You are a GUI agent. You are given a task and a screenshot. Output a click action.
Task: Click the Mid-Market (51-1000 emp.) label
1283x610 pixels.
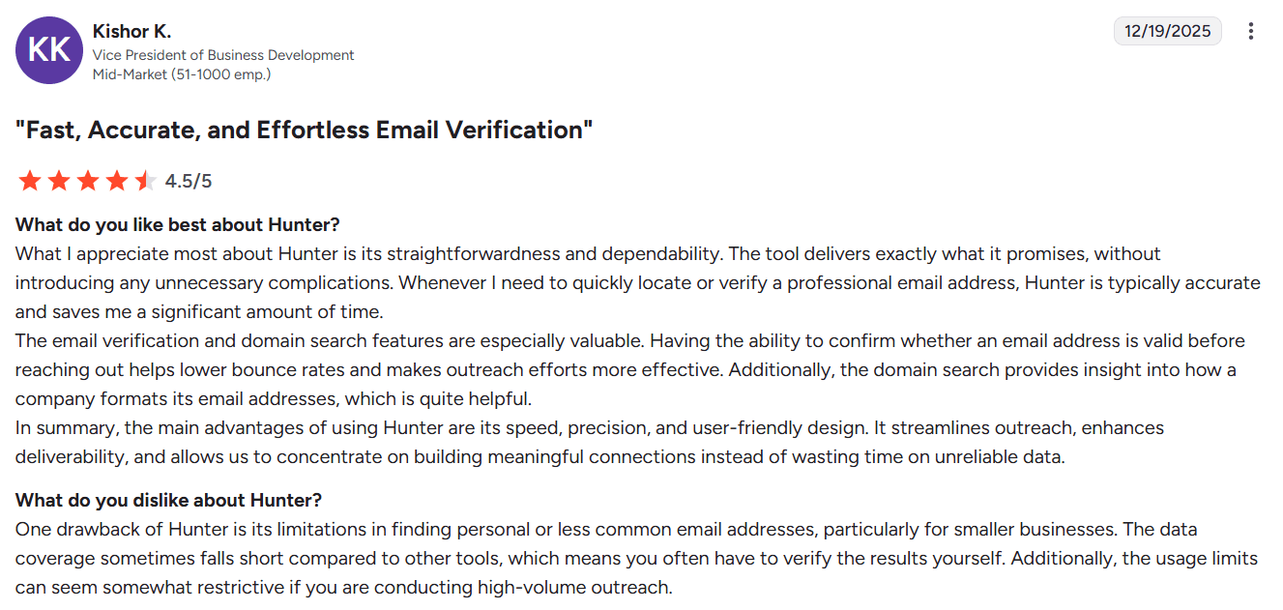[x=182, y=73]
